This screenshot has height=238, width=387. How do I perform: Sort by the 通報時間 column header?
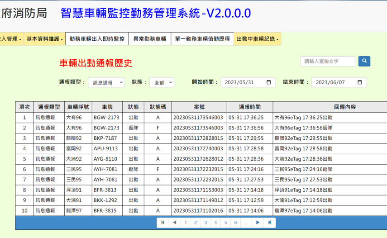[250, 107]
